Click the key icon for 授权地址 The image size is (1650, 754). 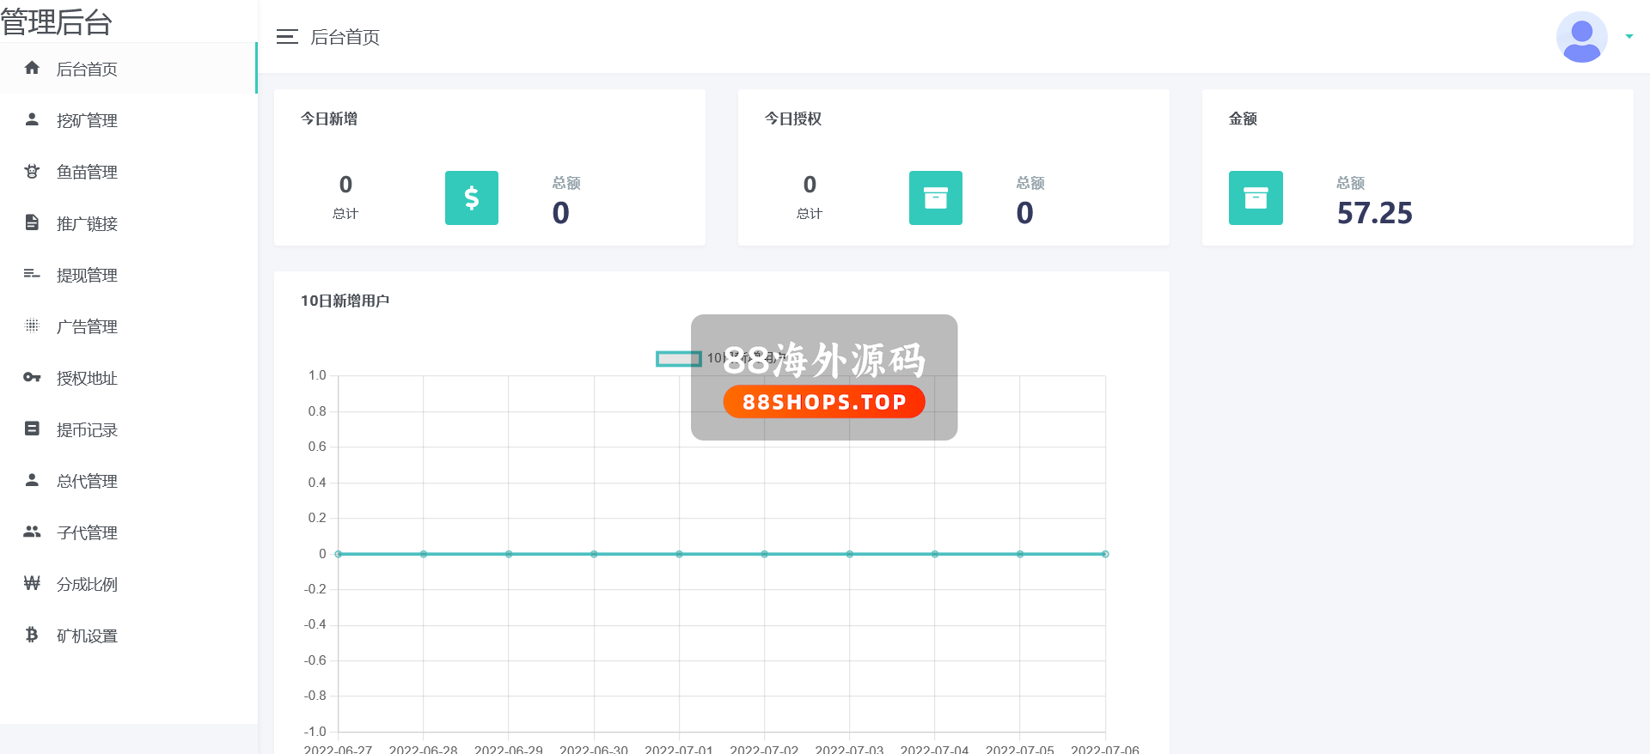(x=32, y=377)
